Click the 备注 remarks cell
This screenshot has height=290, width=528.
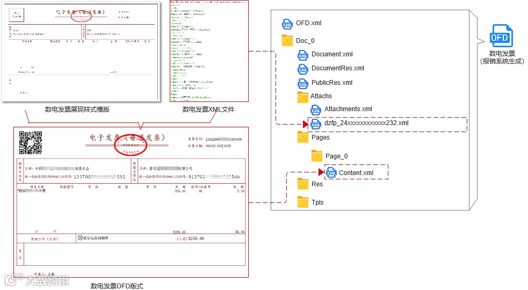pos(20,255)
